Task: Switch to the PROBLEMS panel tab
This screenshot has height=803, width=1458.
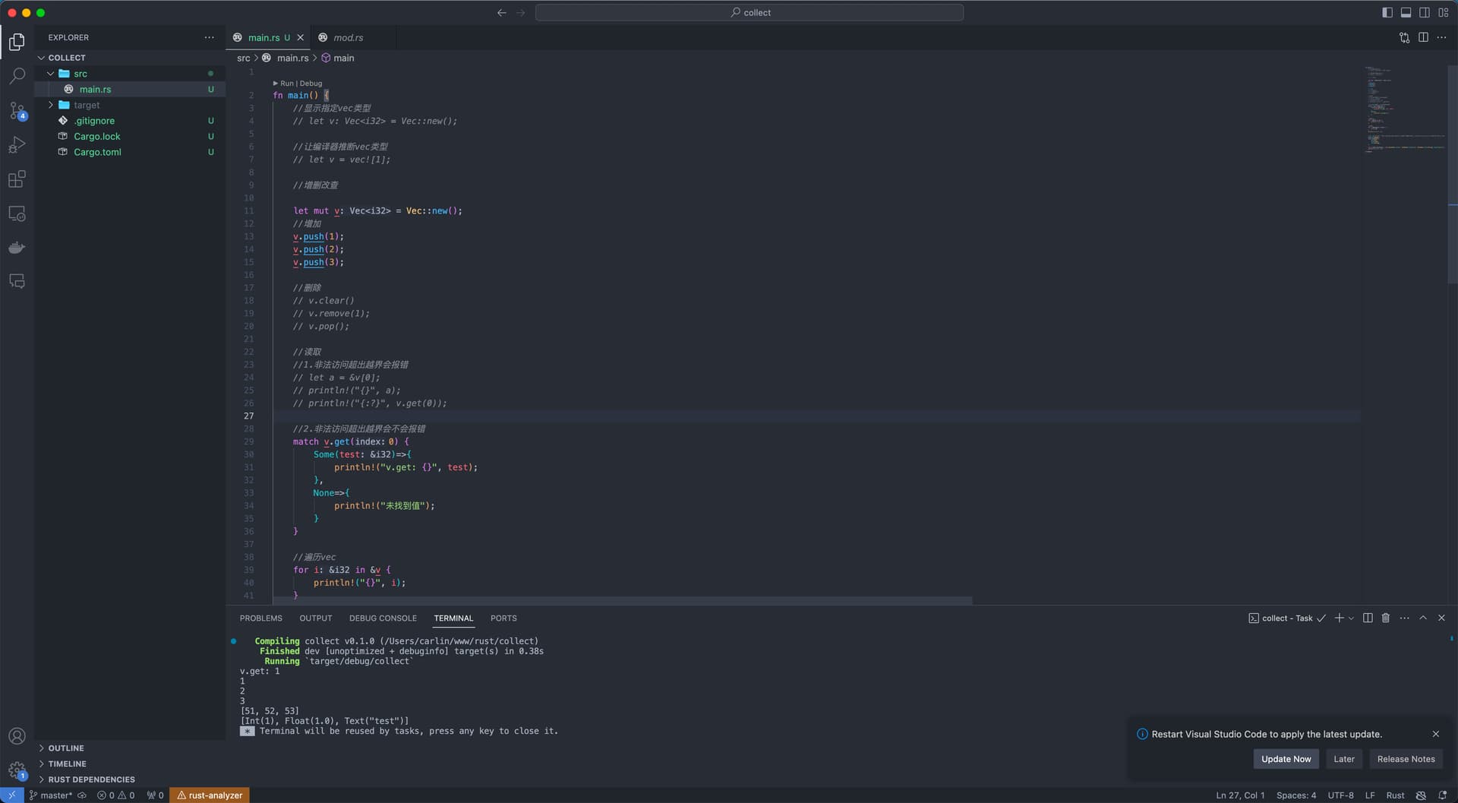Action: point(260,618)
